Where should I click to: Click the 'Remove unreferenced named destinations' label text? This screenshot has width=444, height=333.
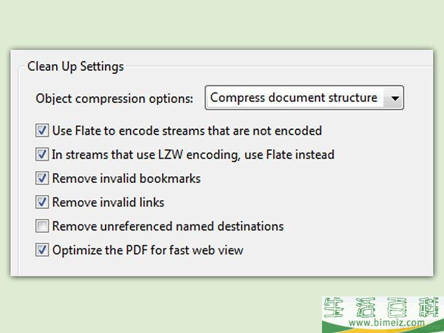pos(168,226)
